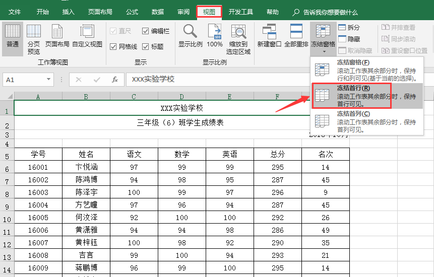Screen dimensions: 434x277
Task: Click the 名次 header cell
Action: pyautogui.click(x=326, y=154)
